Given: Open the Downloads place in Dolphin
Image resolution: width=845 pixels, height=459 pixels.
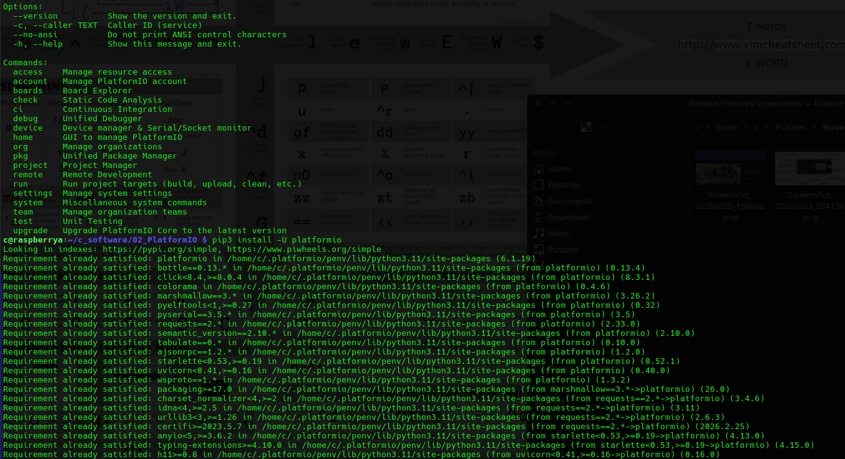Looking at the screenshot, I should coord(539,217).
